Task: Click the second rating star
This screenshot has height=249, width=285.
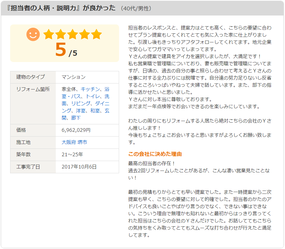Action: pos(61,34)
